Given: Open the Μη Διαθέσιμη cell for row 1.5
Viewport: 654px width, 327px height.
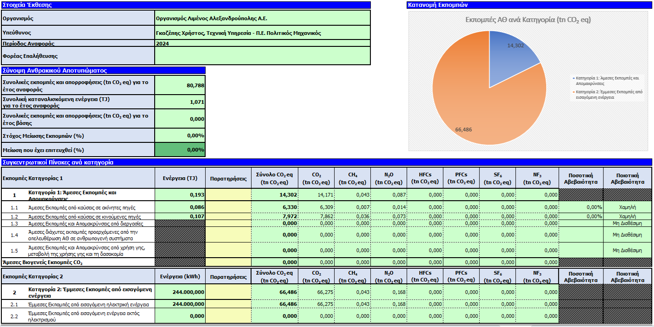Looking at the screenshot, I should tap(627, 250).
